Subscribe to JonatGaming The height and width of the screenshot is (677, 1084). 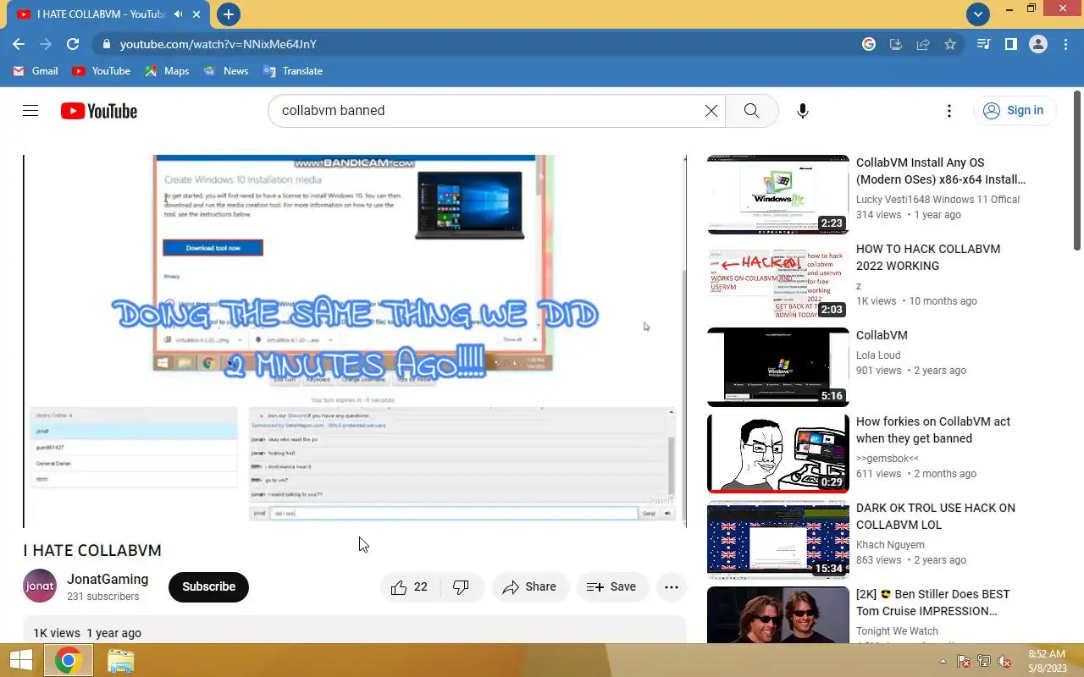coord(208,587)
